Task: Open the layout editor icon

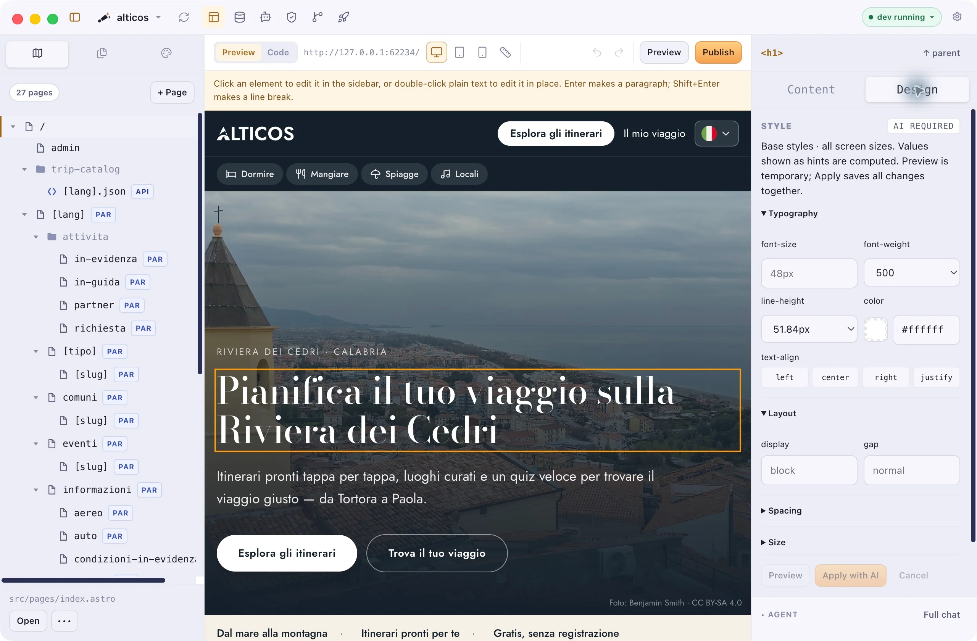Action: click(213, 17)
